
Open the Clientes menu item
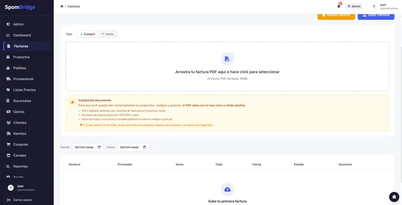(27, 123)
